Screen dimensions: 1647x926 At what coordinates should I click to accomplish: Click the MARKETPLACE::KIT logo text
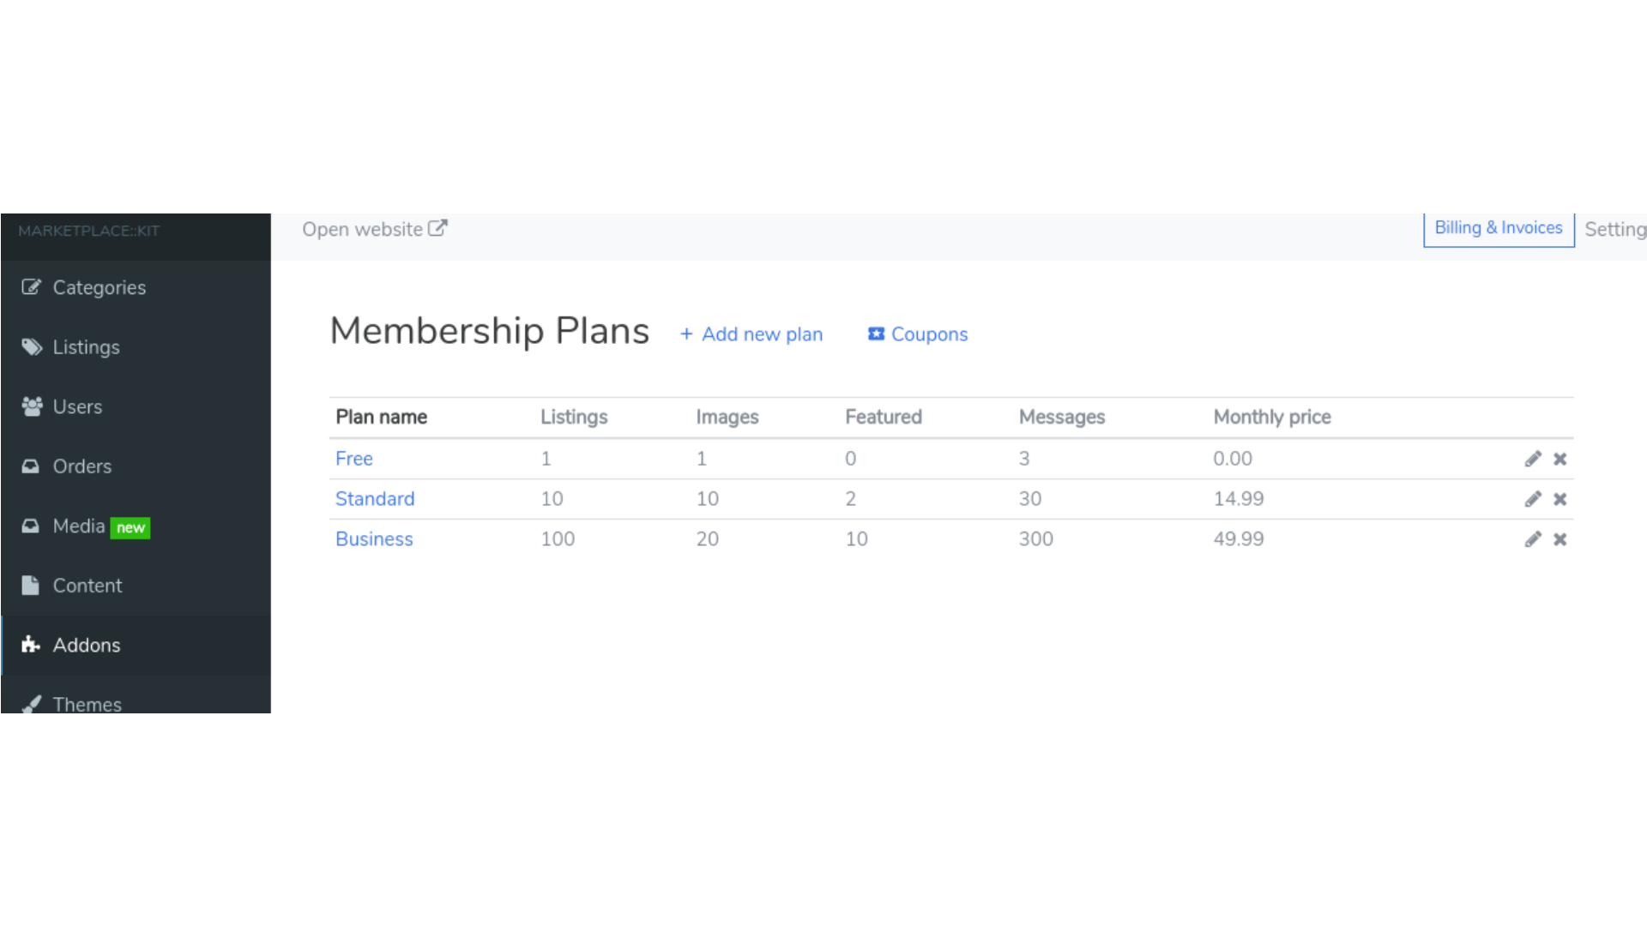[88, 231]
